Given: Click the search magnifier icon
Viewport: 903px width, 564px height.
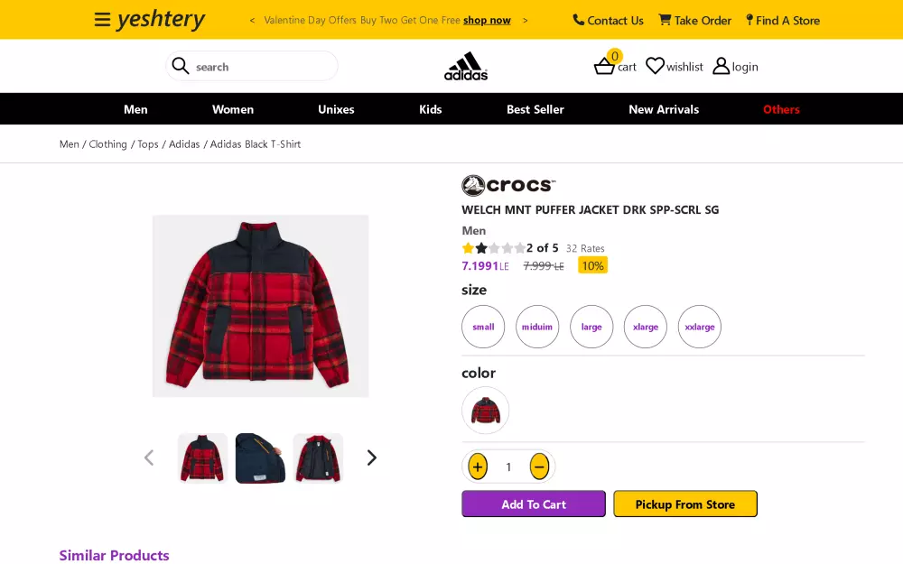Looking at the screenshot, I should 181,66.
